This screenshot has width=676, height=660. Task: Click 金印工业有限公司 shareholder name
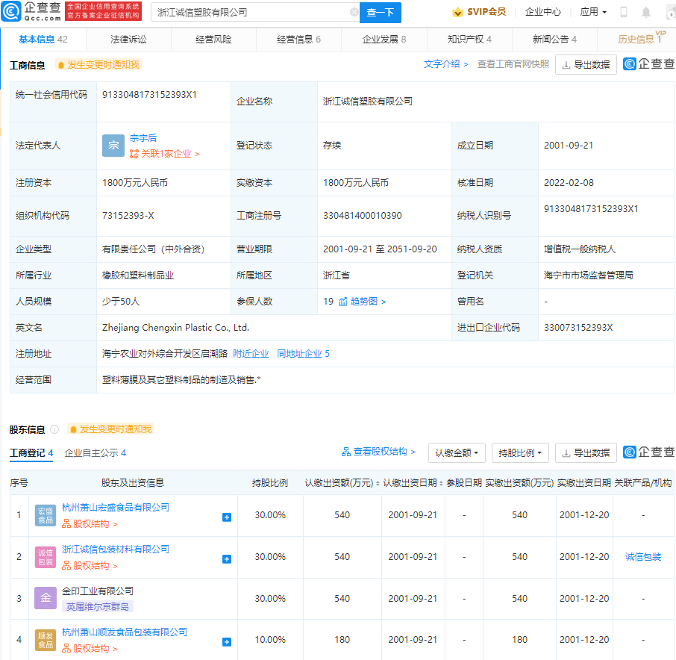(x=98, y=591)
